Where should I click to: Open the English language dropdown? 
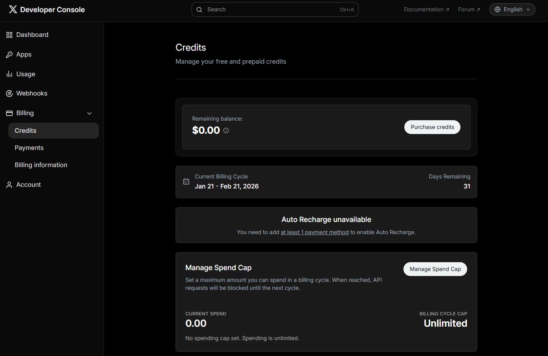pyautogui.click(x=512, y=9)
